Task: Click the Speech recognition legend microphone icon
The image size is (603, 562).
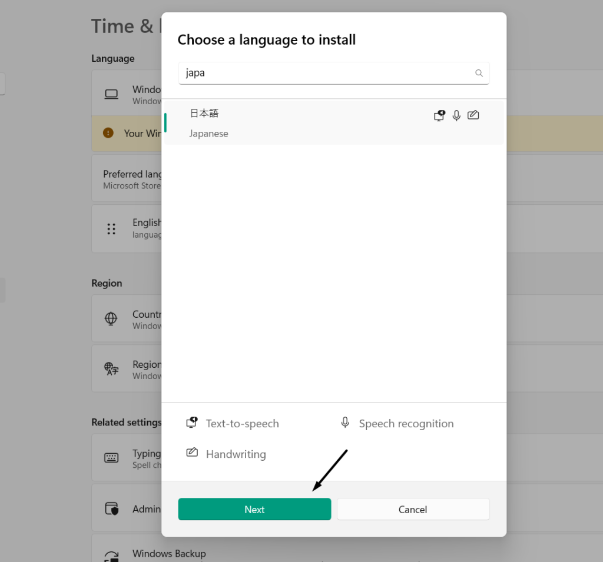Action: pyautogui.click(x=345, y=423)
